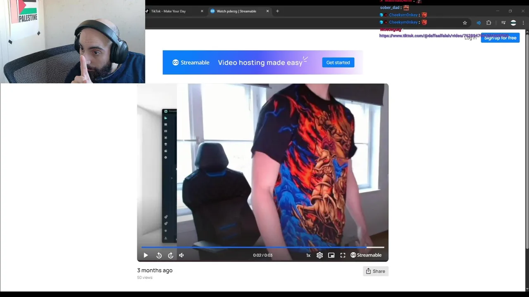The height and width of the screenshot is (297, 529).
Task: Click the 0:02 / 0:03 time display
Action: [262, 255]
